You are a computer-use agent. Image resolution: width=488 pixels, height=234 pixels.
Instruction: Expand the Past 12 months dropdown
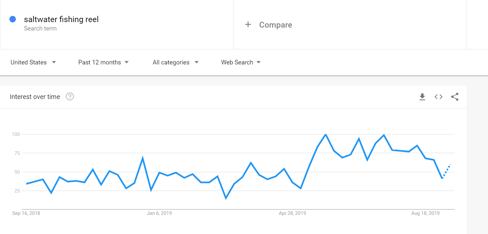[103, 62]
